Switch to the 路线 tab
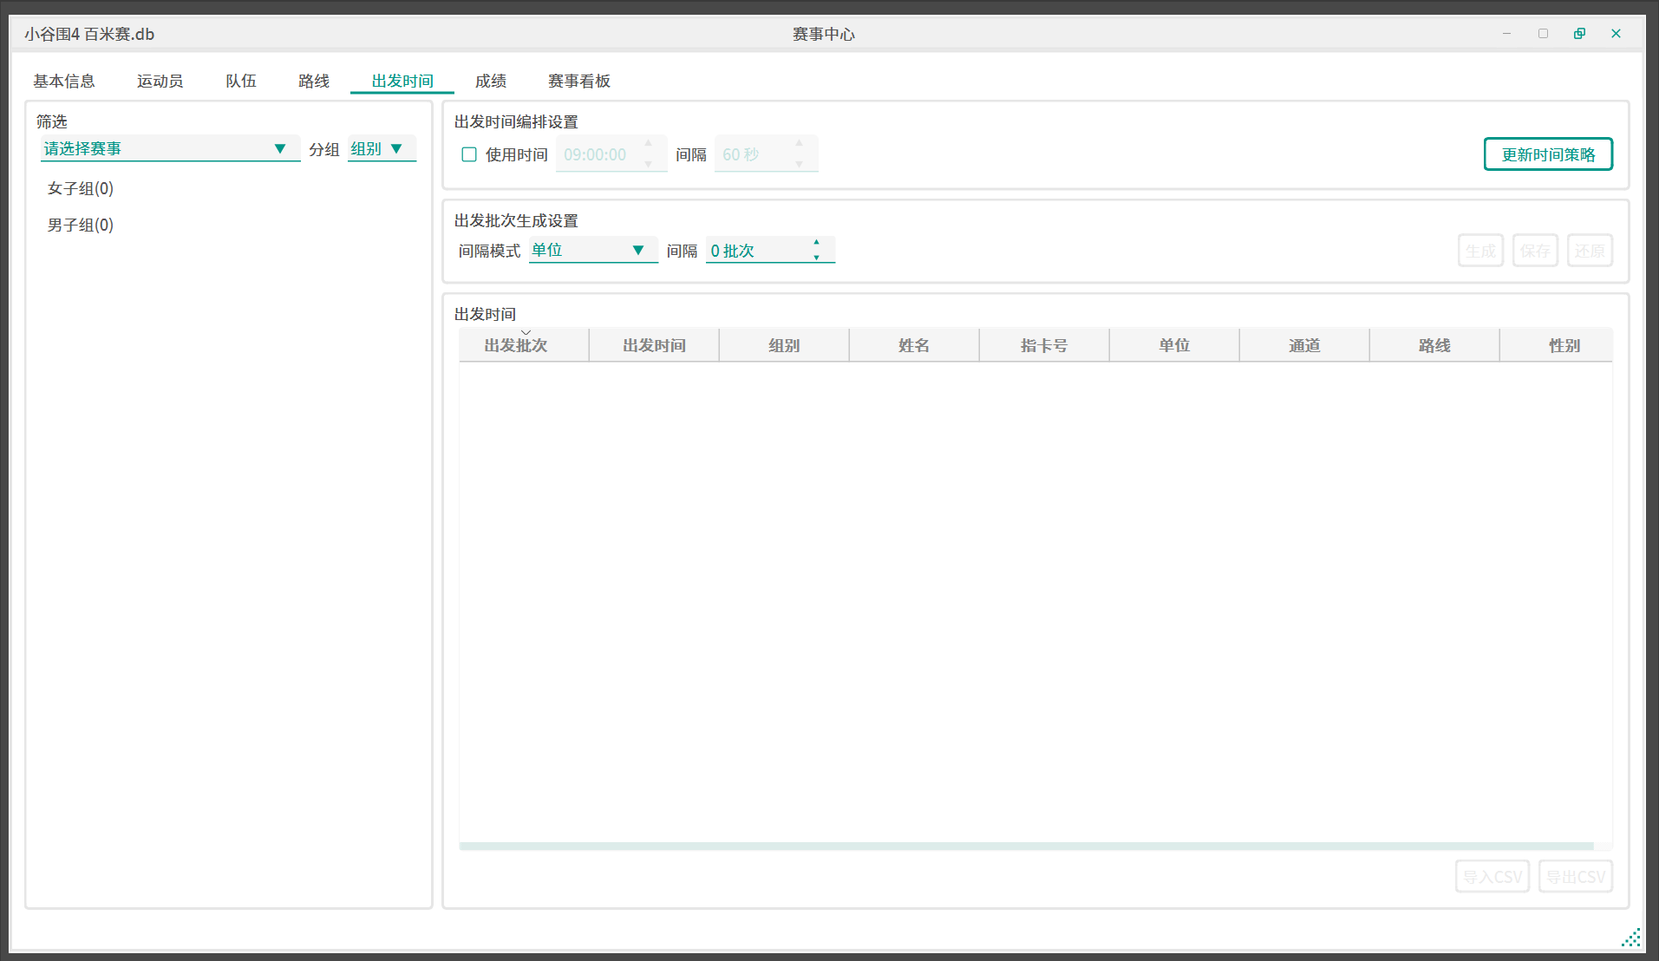1659x961 pixels. (313, 81)
